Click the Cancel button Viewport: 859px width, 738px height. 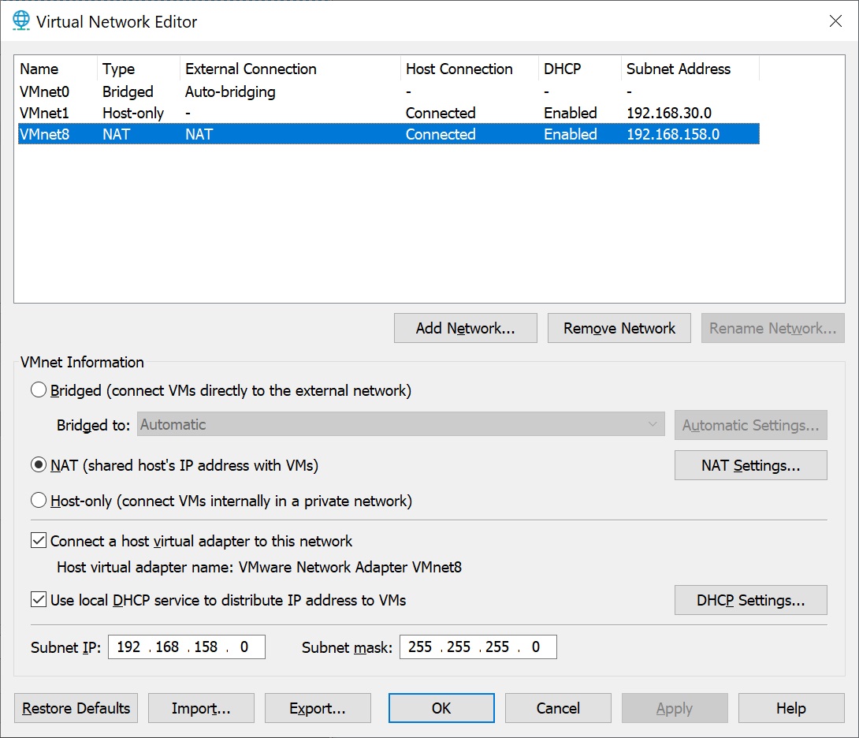point(558,708)
